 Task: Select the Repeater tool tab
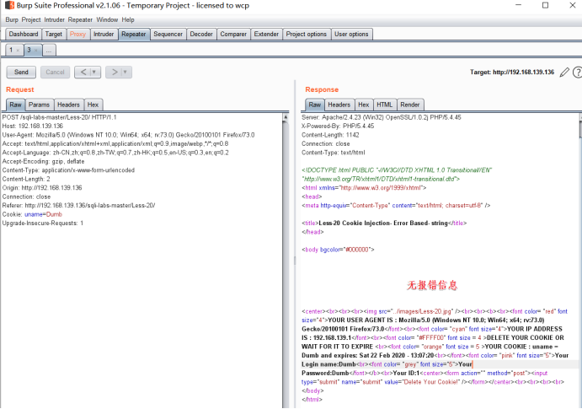pyautogui.click(x=134, y=35)
